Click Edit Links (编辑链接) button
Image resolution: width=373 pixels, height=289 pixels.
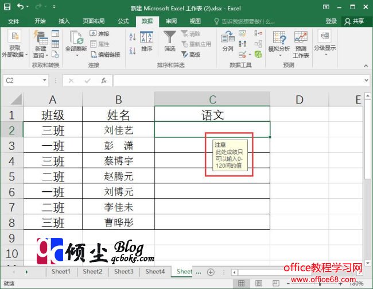pos(106,55)
